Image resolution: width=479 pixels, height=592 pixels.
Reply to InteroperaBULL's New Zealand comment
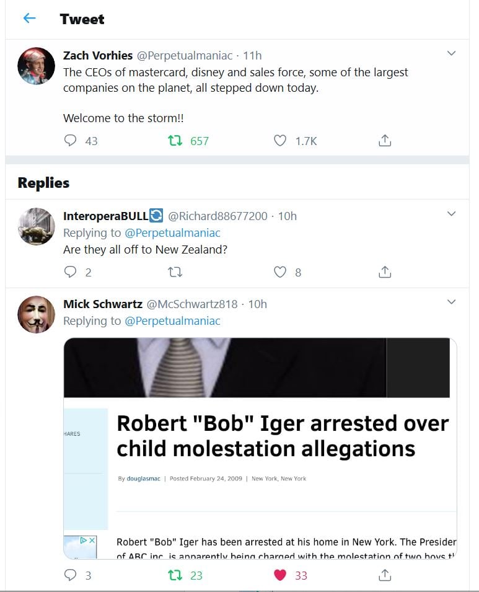71,272
